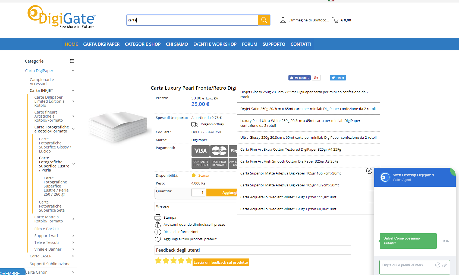Open the EVENTI E WORKSHOP menu
The height and width of the screenshot is (275, 459).
click(215, 44)
